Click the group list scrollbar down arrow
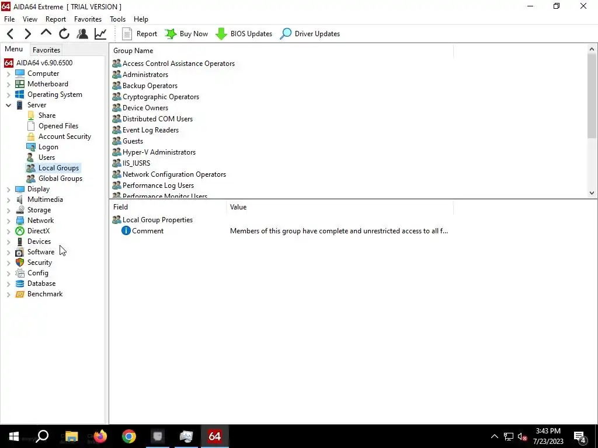 [592, 192]
